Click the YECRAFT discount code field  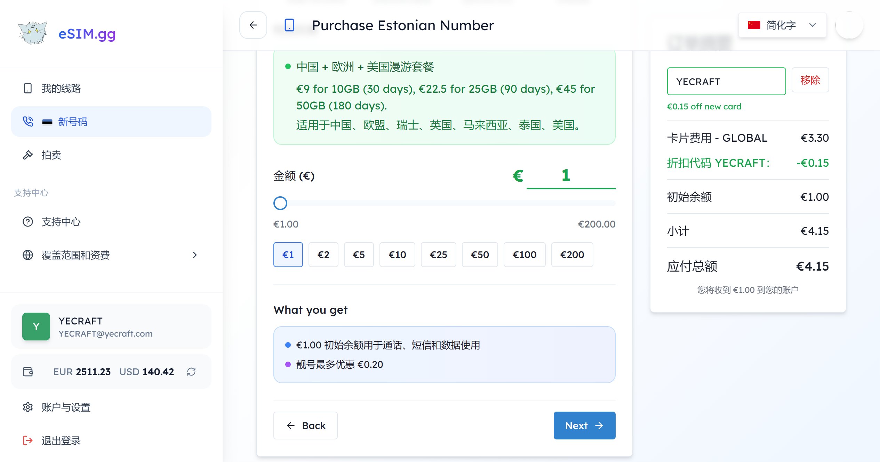point(726,82)
